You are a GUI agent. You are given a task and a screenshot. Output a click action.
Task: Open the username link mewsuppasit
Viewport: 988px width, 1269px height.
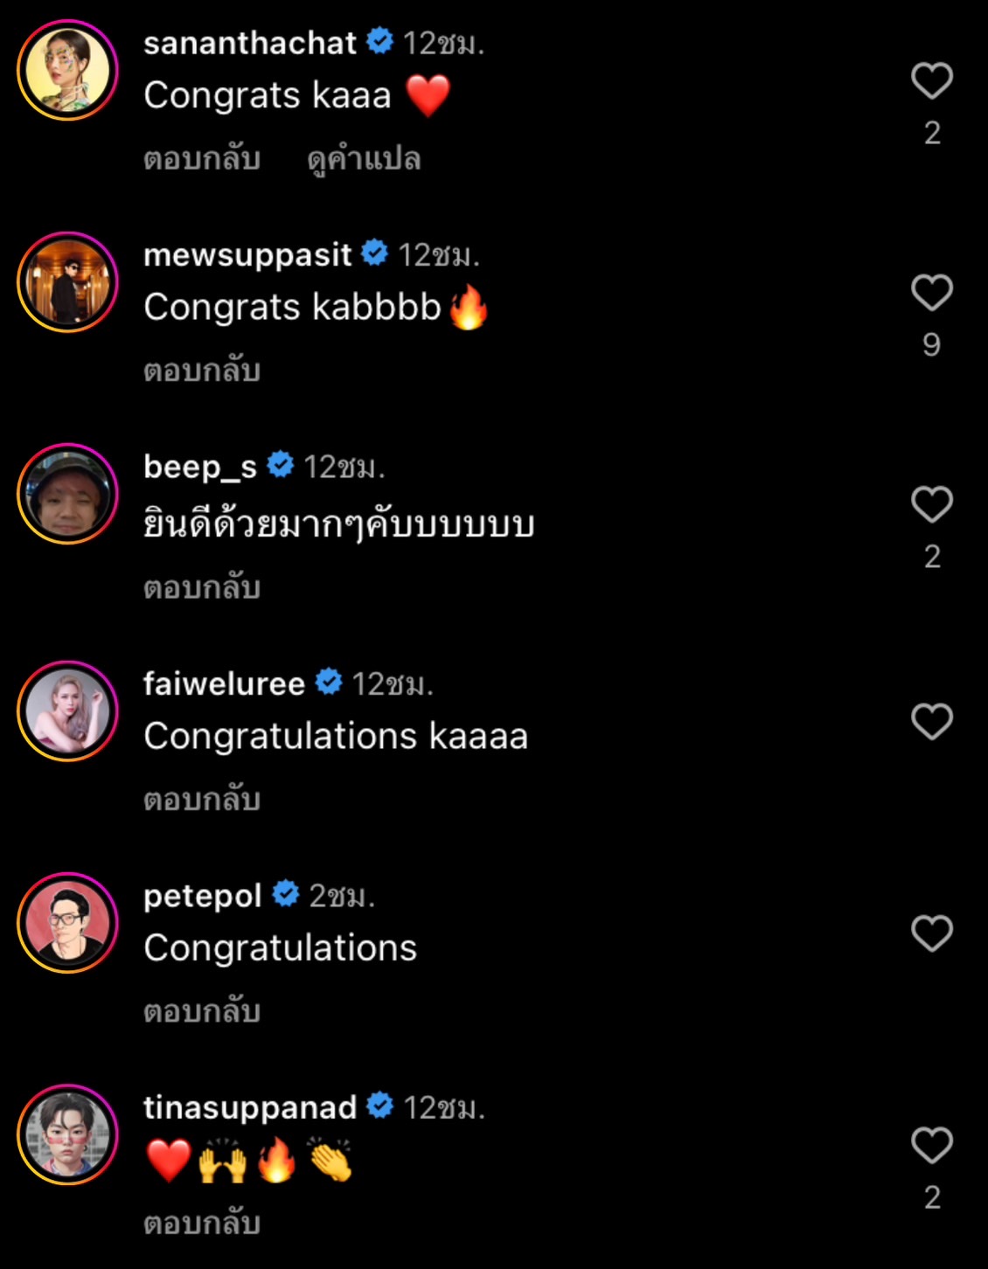pyautogui.click(x=247, y=254)
